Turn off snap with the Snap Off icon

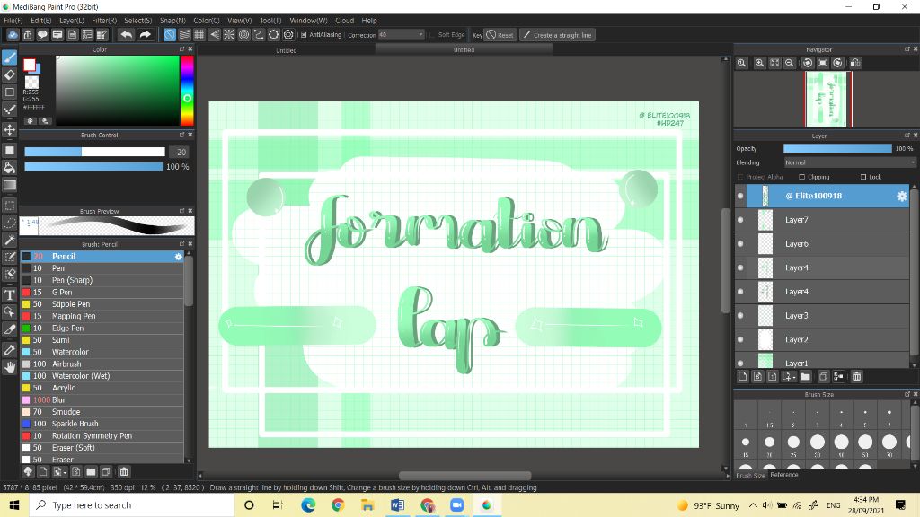pos(170,35)
